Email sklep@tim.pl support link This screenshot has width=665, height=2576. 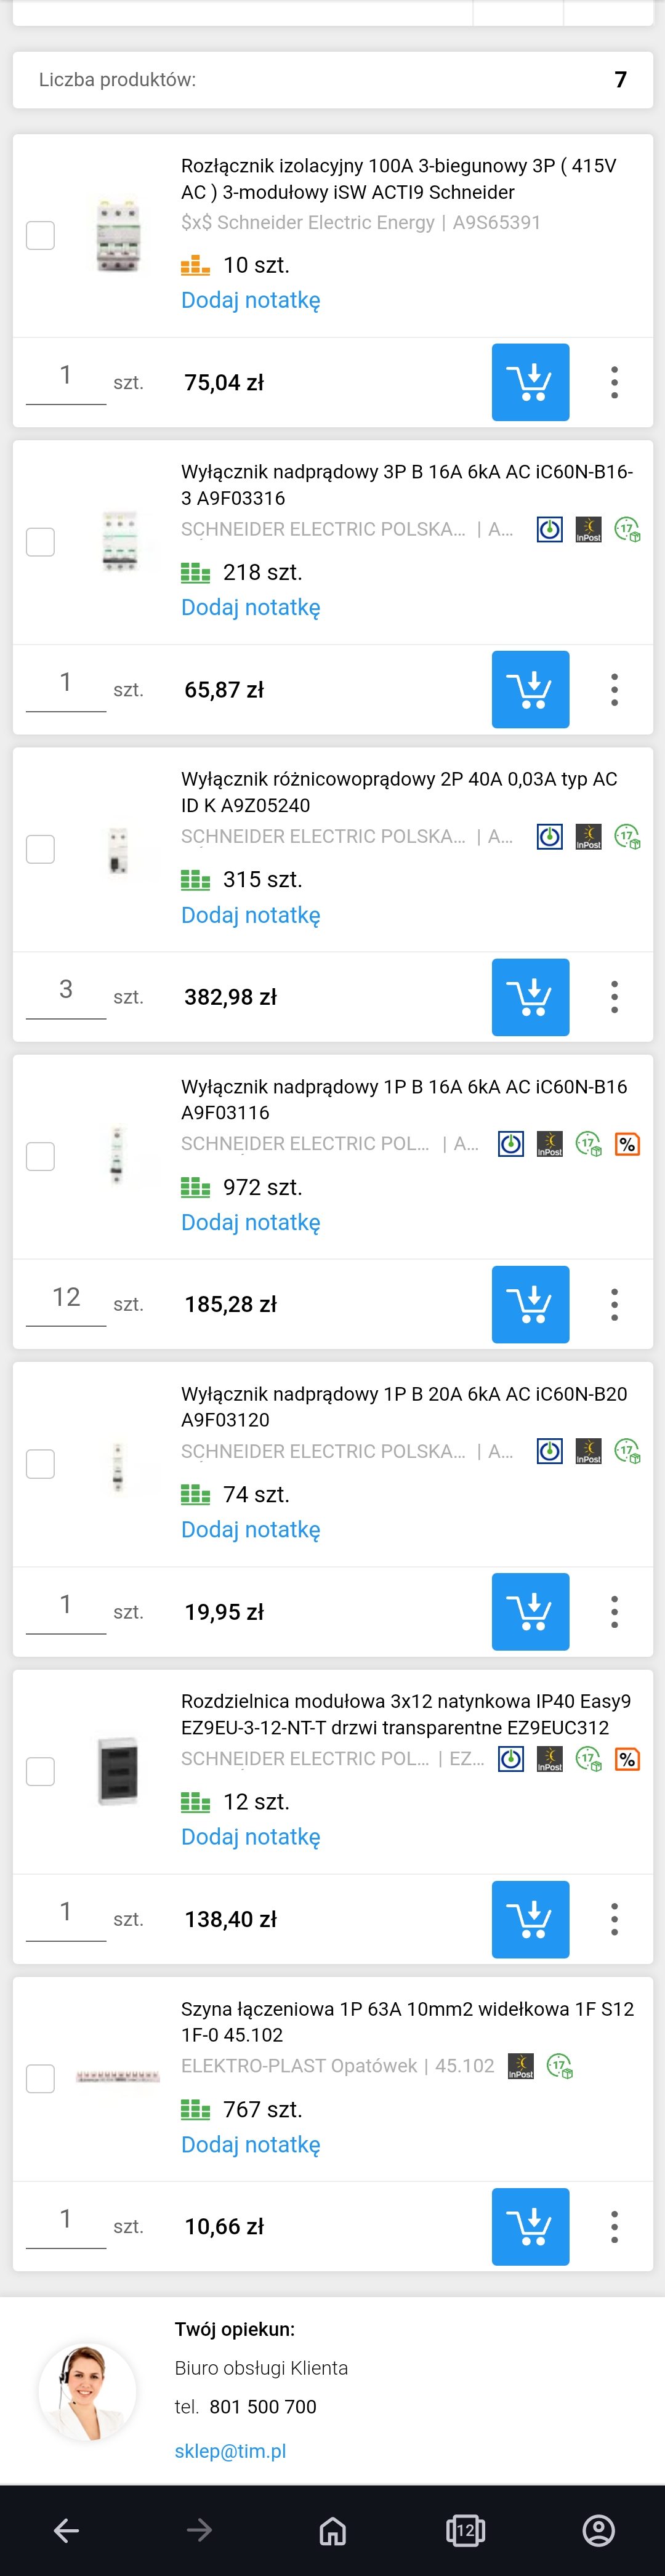coord(230,2451)
